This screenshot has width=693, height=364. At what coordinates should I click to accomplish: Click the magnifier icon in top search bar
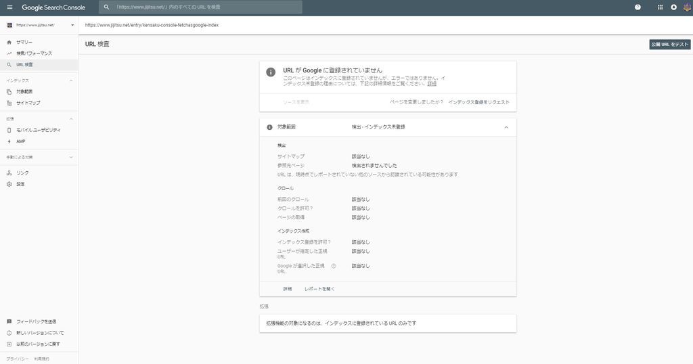pos(106,7)
